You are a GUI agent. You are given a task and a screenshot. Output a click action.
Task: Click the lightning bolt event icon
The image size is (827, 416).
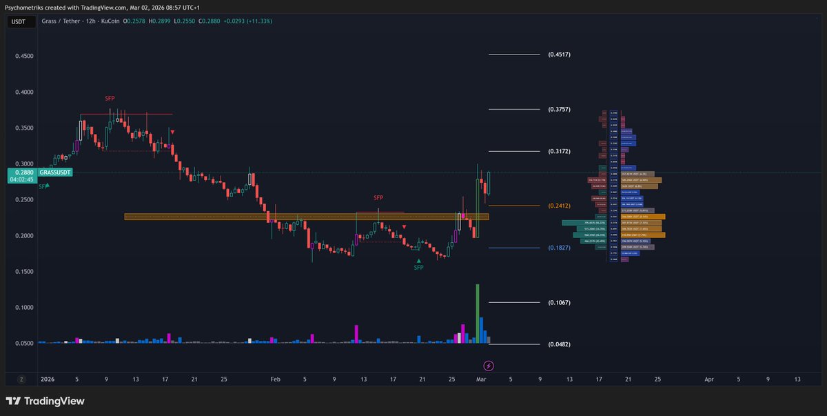pyautogui.click(x=489, y=366)
